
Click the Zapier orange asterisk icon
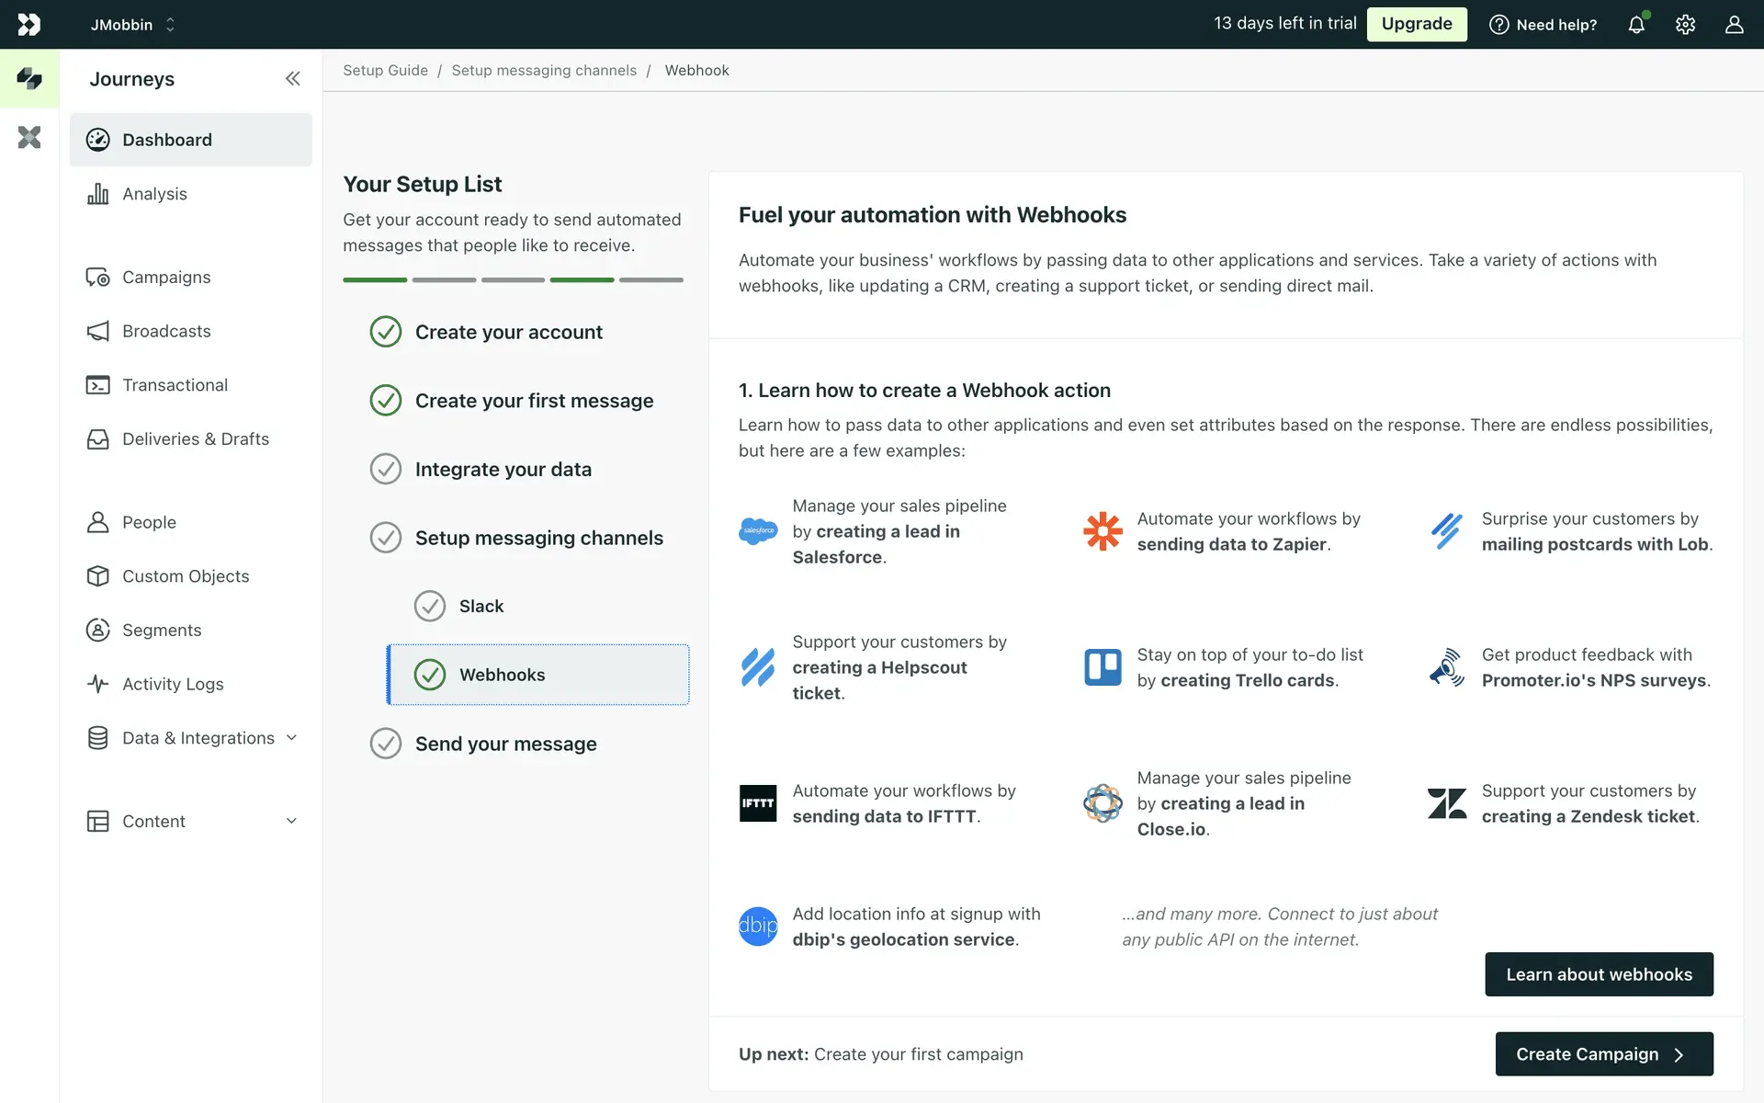tap(1102, 531)
